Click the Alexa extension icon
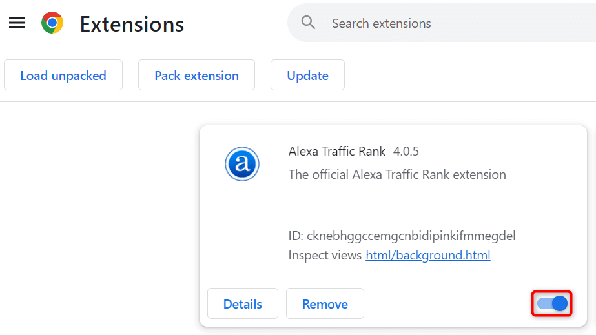 242,164
